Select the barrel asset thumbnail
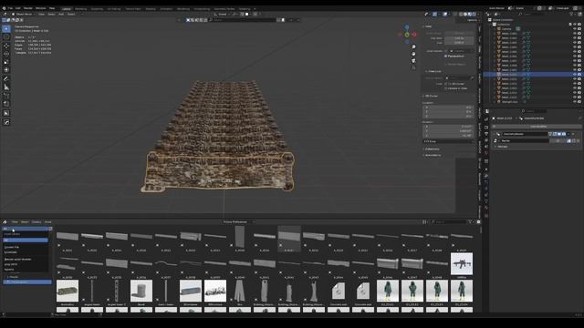The width and height of the screenshot is (584, 328). [x=141, y=291]
